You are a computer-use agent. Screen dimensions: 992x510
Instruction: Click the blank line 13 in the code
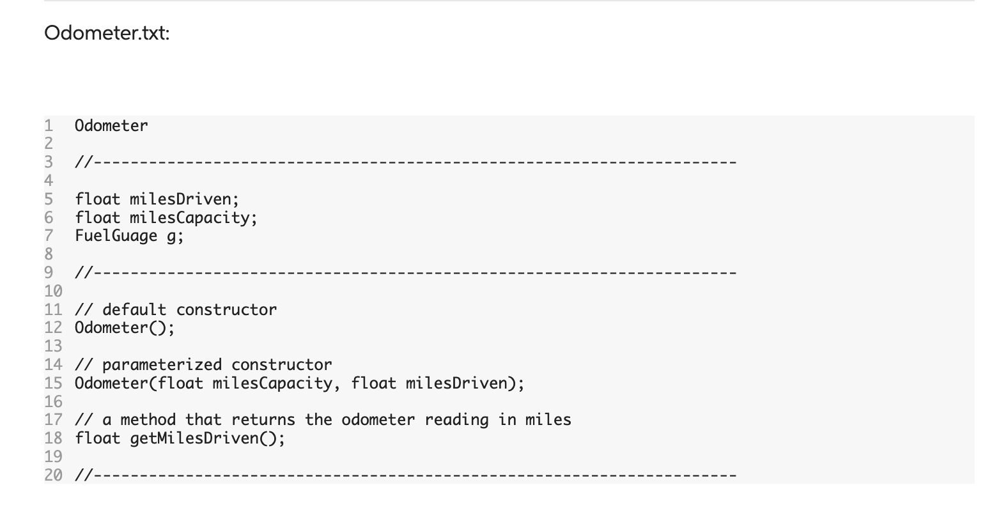coord(256,346)
